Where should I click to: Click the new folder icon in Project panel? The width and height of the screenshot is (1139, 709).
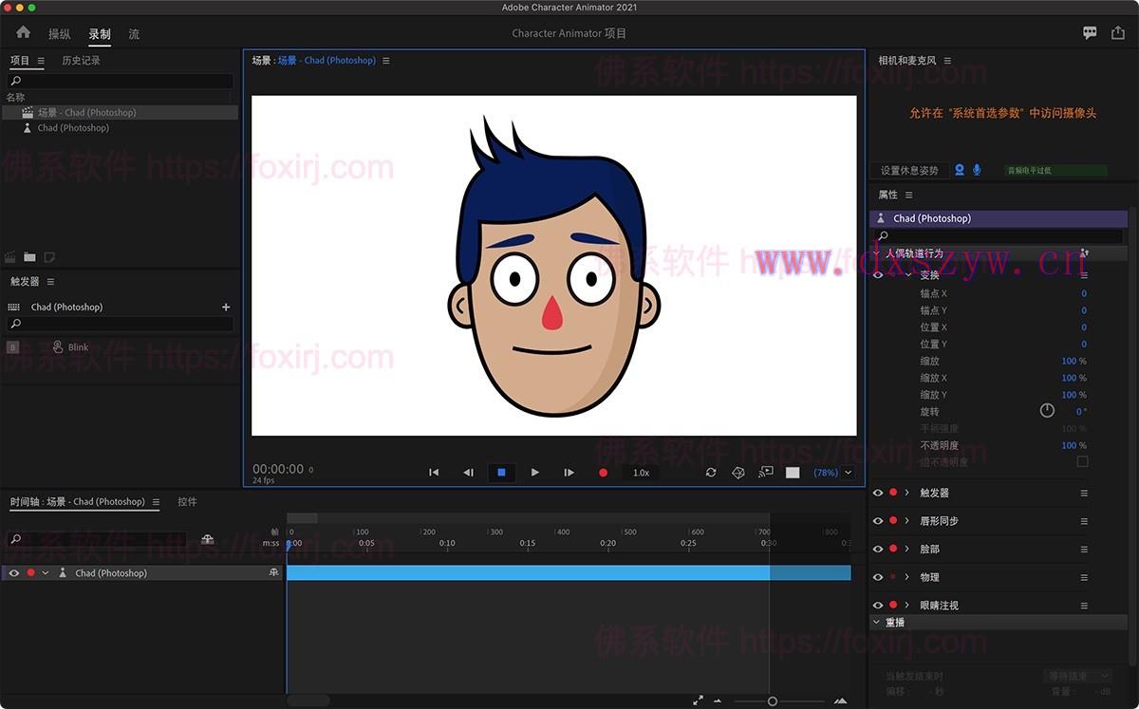[x=30, y=257]
